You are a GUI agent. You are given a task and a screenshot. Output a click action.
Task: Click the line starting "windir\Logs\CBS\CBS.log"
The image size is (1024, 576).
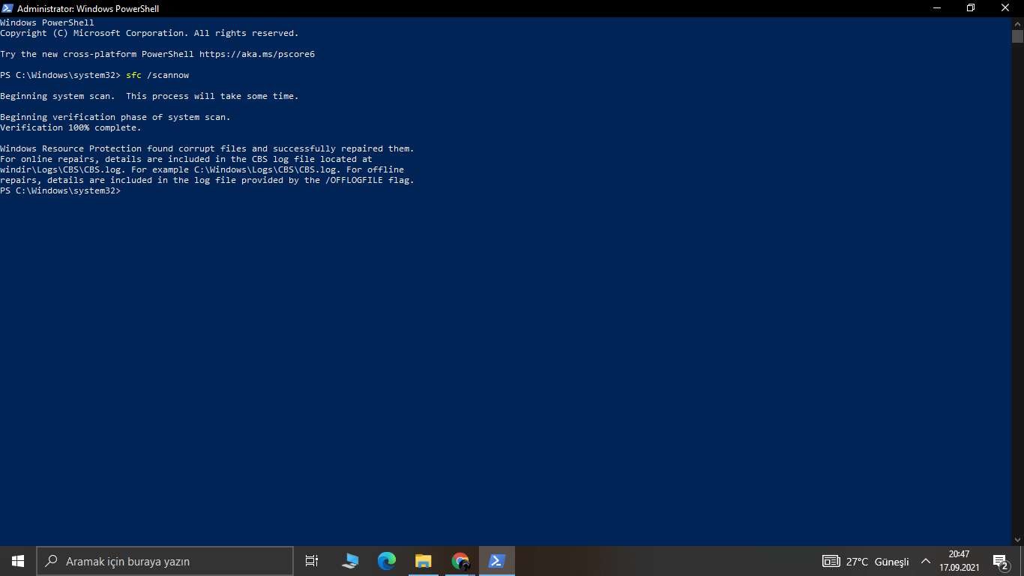202,169
